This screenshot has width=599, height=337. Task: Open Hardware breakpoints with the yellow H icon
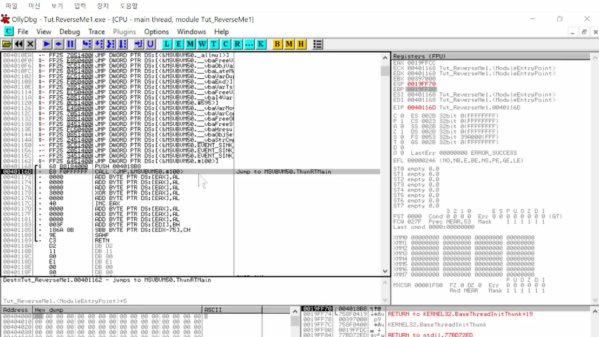click(x=301, y=44)
